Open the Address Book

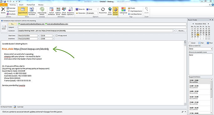pyautogui.click(x=58, y=11)
